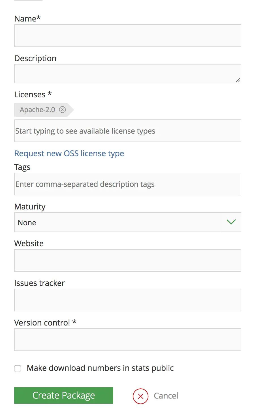Screen dimensions: 265x411
Task: Click the Version control input field
Action: (x=127, y=340)
